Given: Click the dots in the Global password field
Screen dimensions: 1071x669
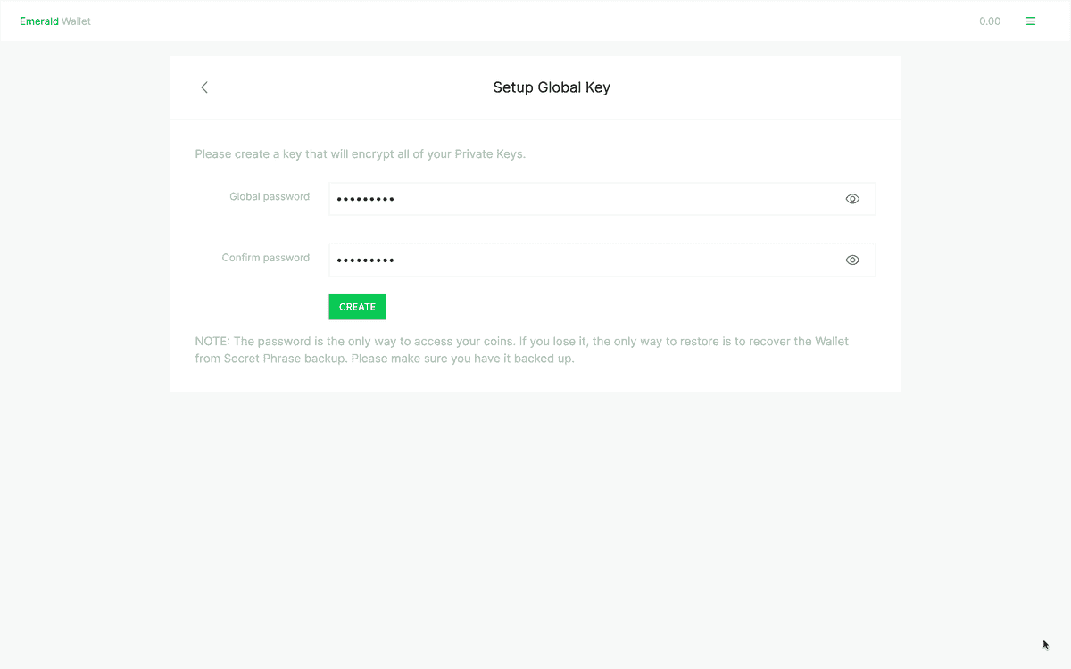Looking at the screenshot, I should pos(366,200).
